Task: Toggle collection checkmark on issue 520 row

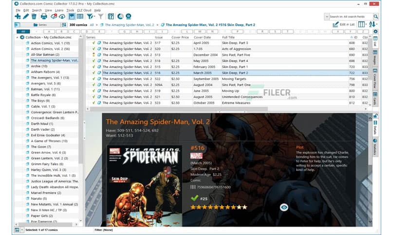Action: coord(93,49)
